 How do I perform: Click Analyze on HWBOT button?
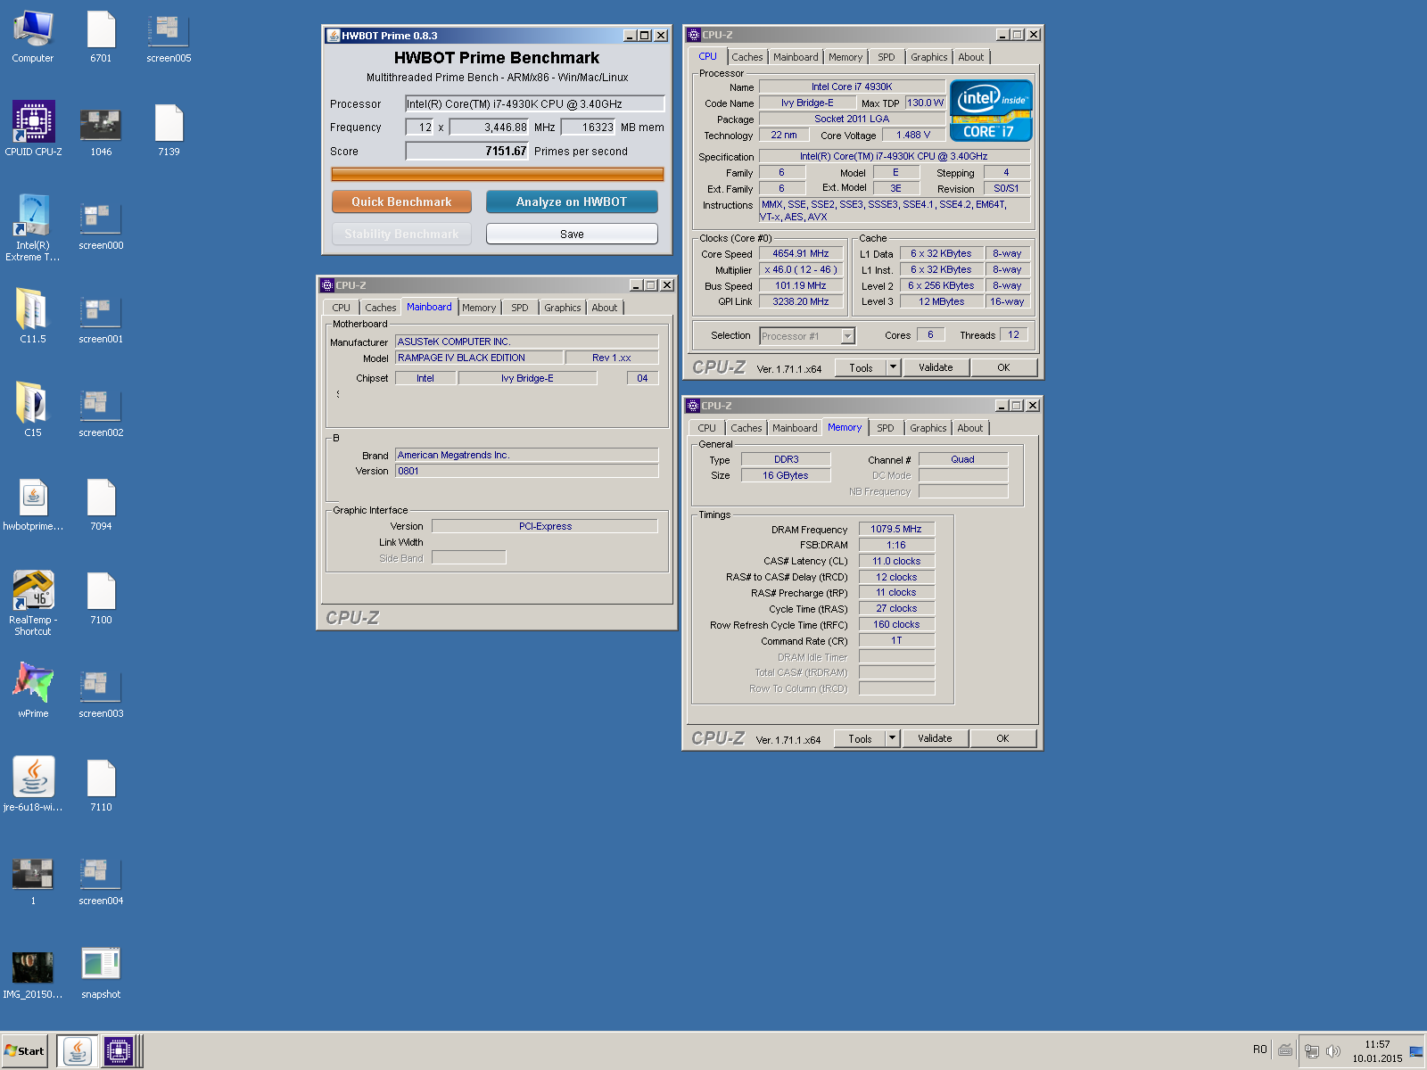tap(572, 202)
